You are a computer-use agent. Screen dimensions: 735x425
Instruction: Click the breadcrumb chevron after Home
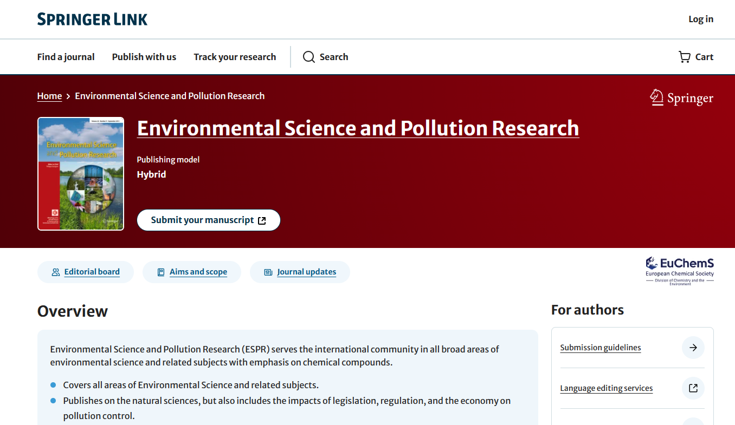click(x=68, y=96)
